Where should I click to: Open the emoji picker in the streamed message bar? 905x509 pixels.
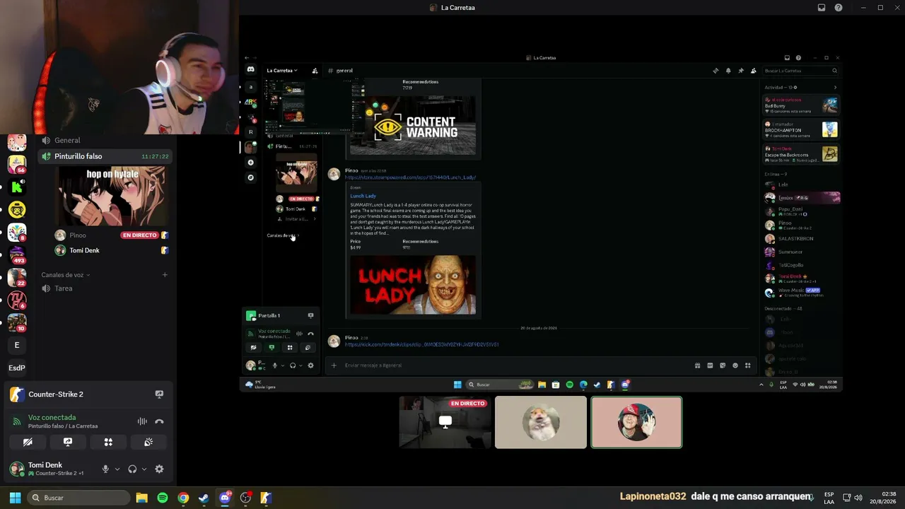tap(735, 365)
